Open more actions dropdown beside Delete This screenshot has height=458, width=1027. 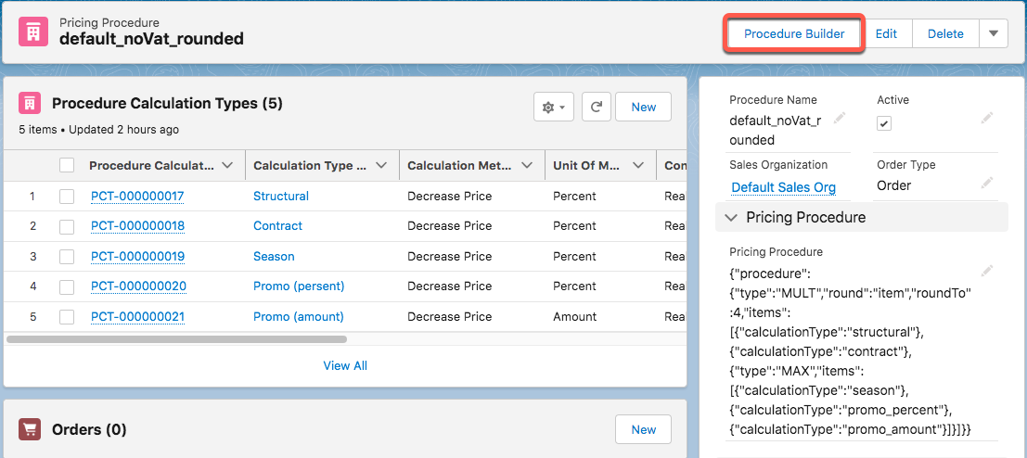[x=994, y=33]
